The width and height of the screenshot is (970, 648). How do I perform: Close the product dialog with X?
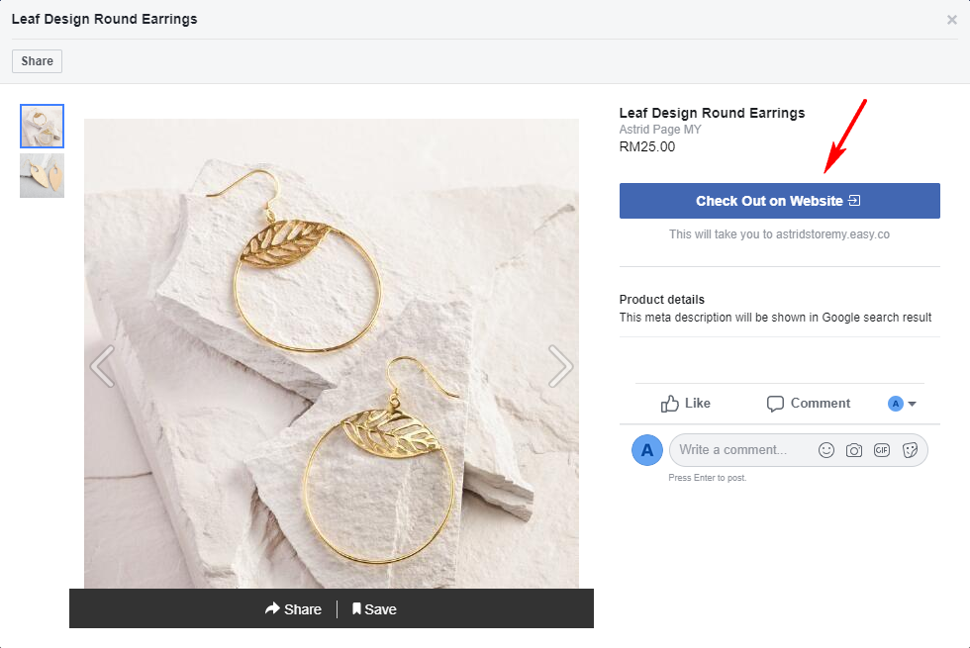(951, 20)
